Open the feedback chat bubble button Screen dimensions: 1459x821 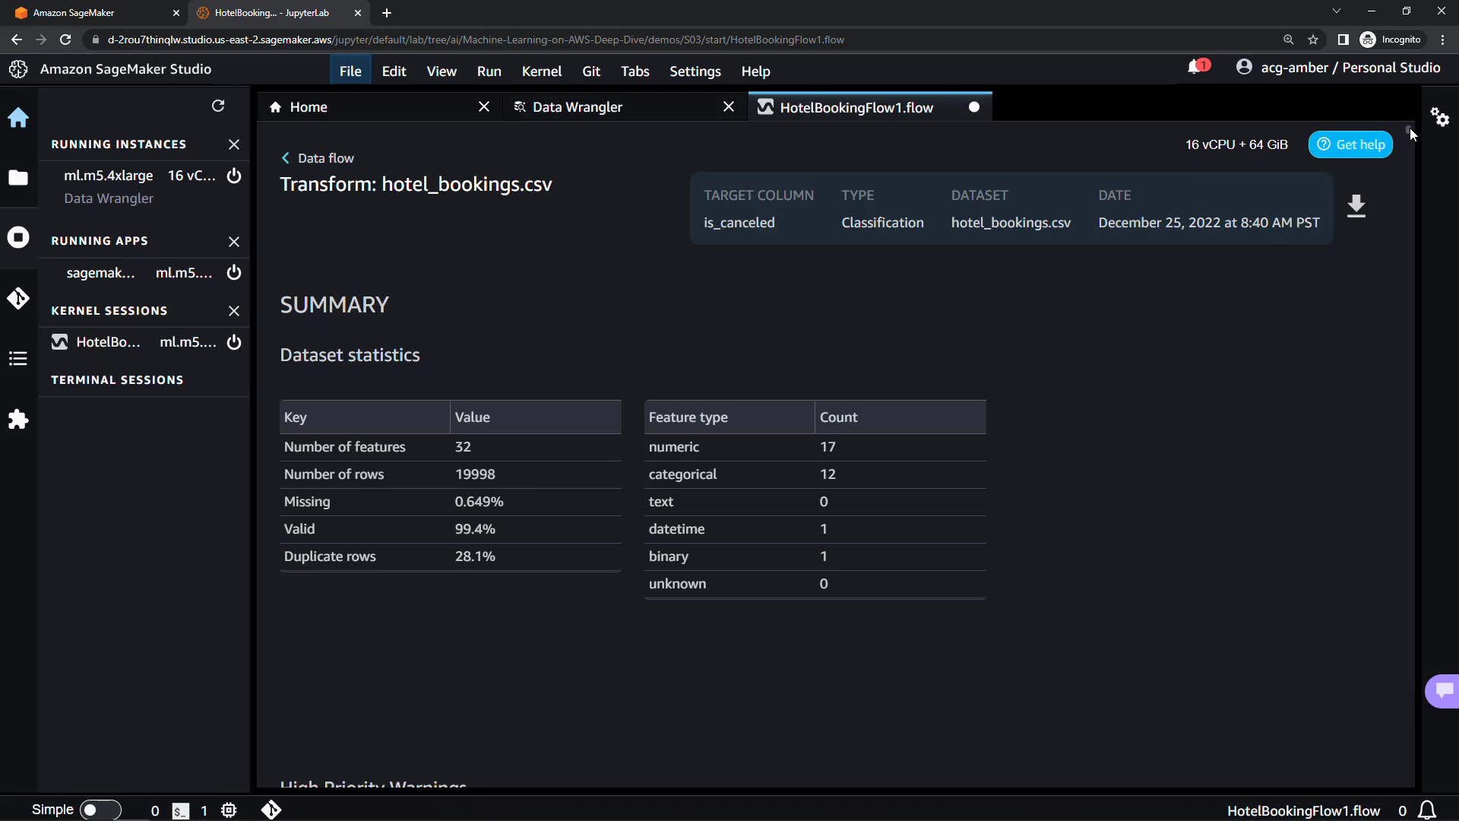click(x=1443, y=690)
